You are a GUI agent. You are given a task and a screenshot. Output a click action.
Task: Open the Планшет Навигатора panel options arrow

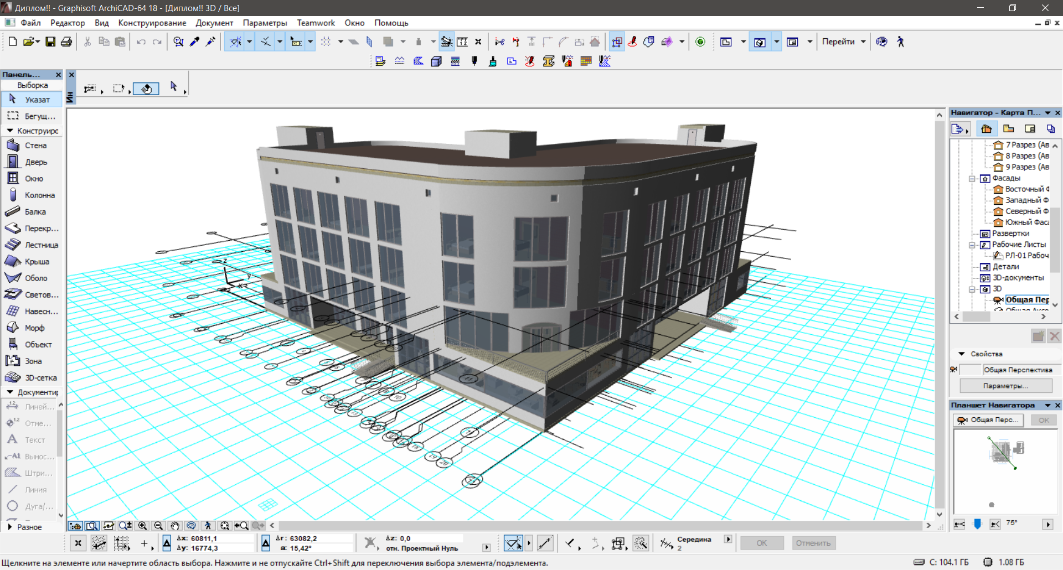pos(1047,405)
